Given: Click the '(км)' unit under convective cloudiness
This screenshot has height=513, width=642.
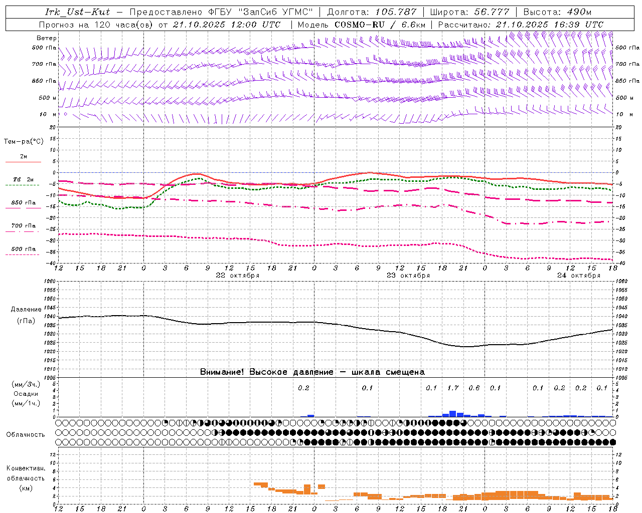Looking at the screenshot, I should click(26, 488).
